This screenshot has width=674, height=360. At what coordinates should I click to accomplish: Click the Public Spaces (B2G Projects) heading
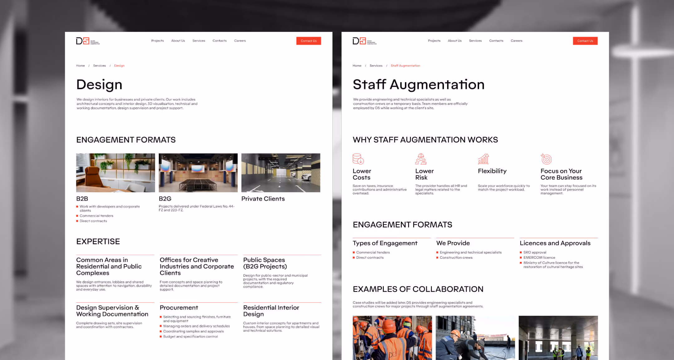coord(265,263)
